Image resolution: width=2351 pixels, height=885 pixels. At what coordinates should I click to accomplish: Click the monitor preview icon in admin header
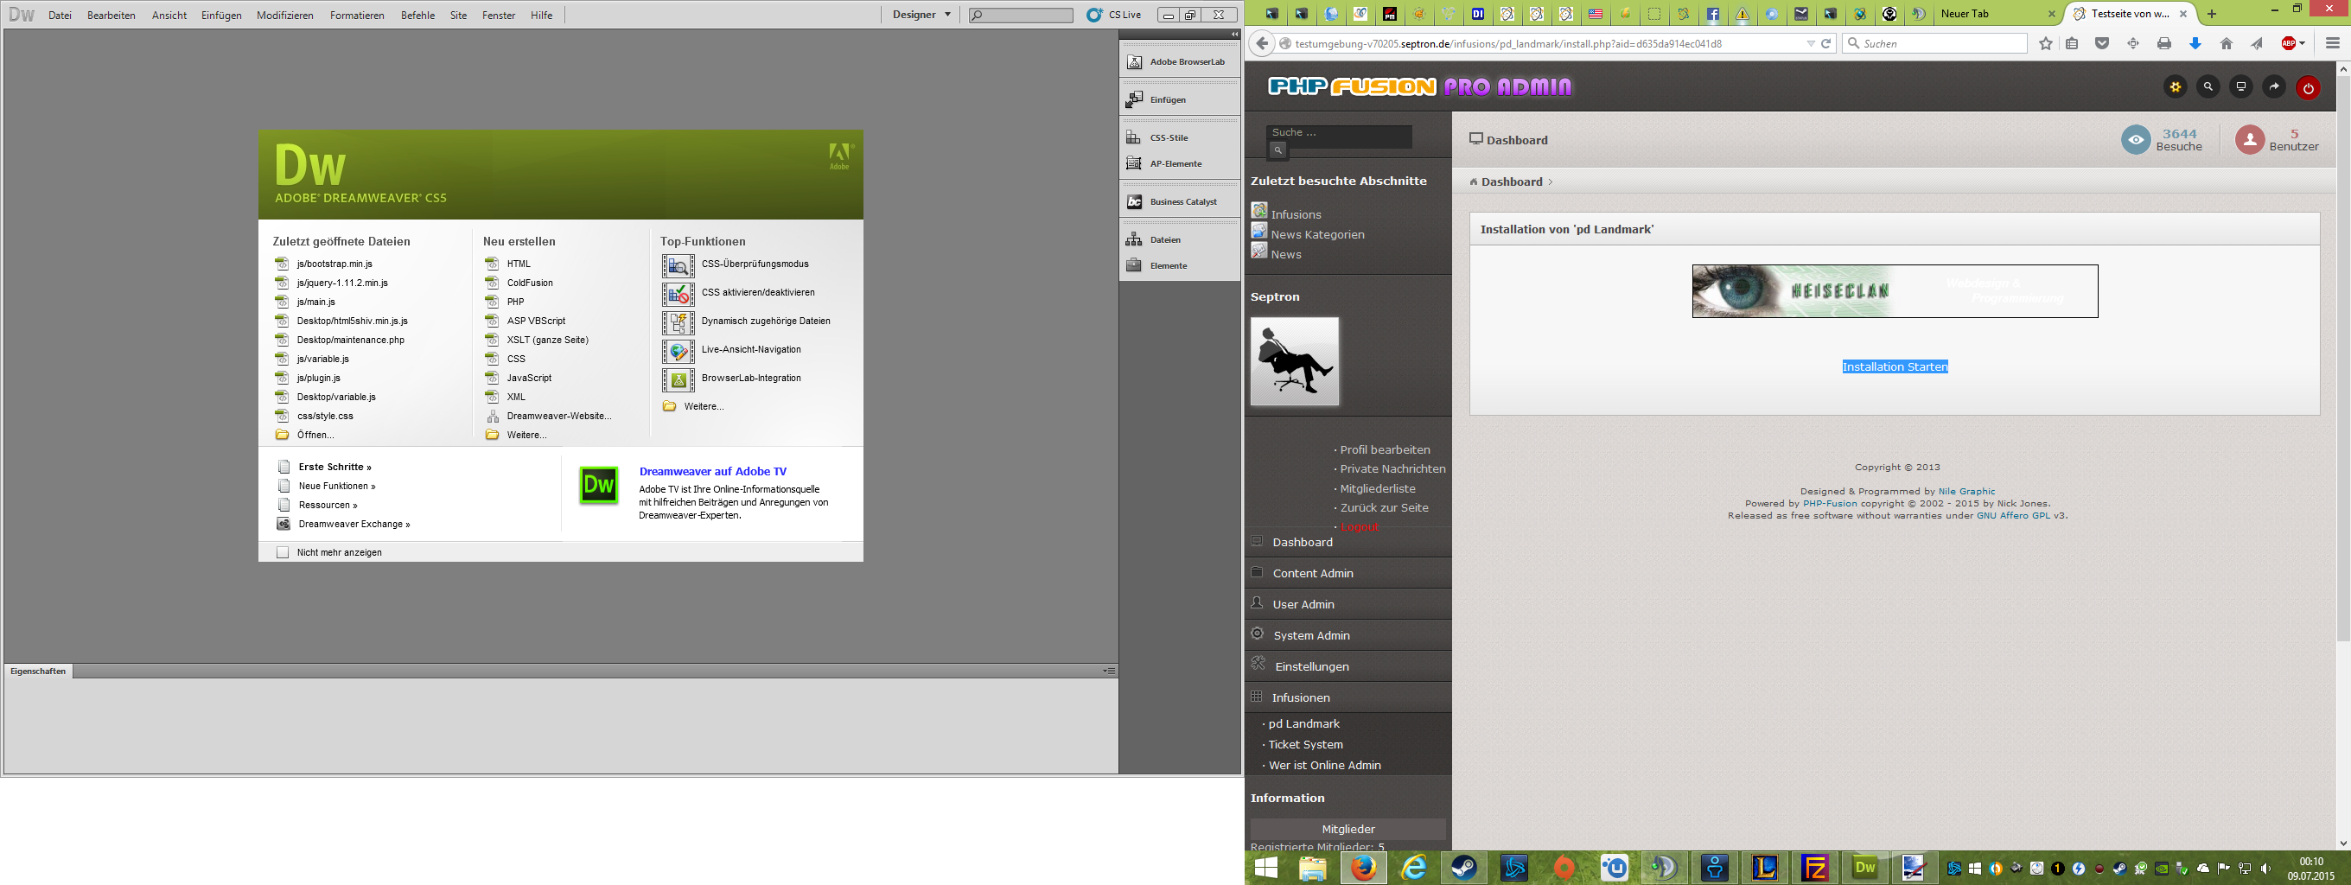click(2240, 86)
